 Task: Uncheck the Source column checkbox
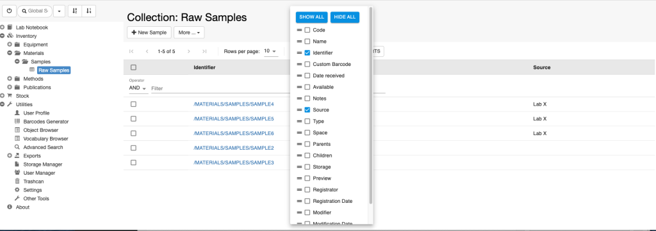(x=307, y=110)
